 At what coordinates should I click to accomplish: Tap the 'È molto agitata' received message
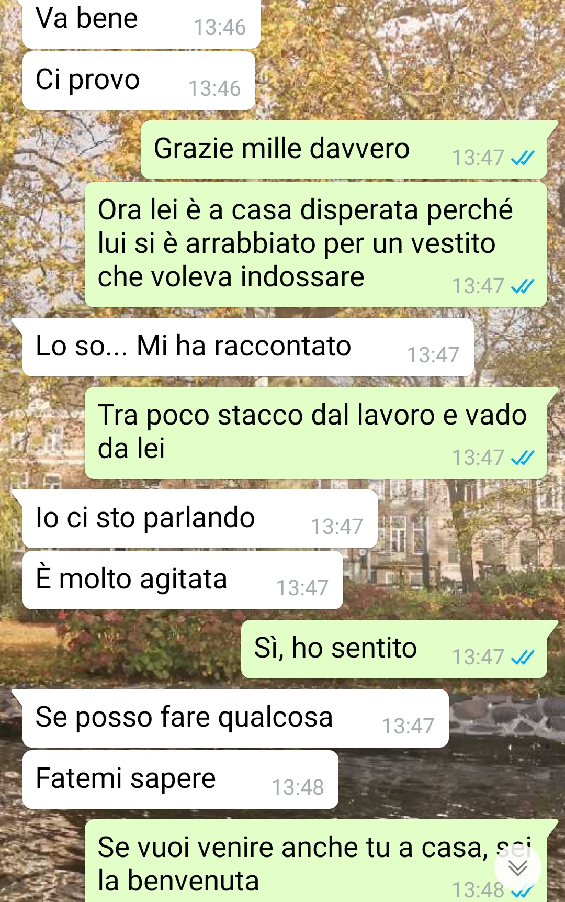point(183,580)
